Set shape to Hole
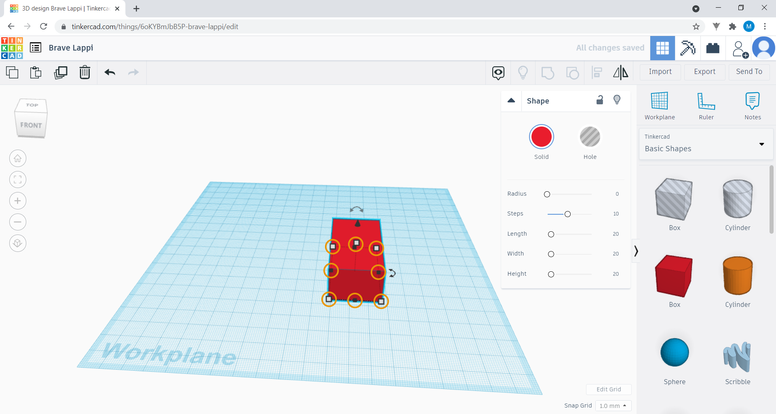Image resolution: width=776 pixels, height=414 pixels. point(590,137)
